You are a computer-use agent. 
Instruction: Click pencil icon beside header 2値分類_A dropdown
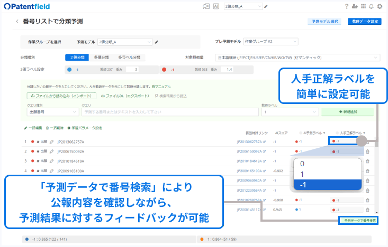[x=266, y=6]
